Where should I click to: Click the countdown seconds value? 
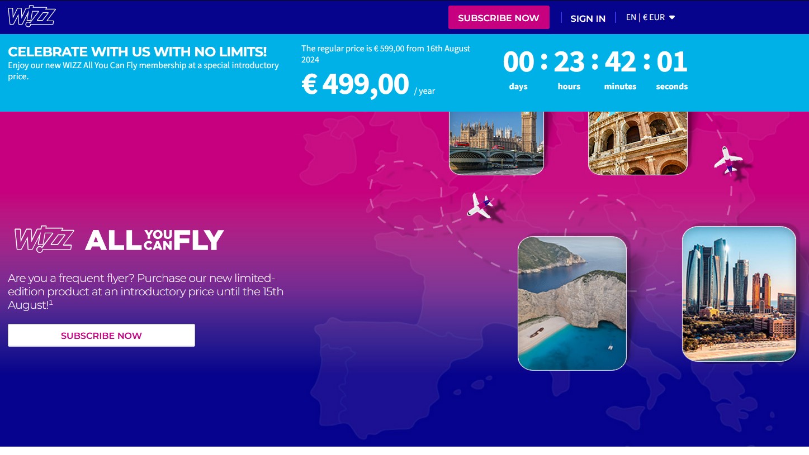pyautogui.click(x=671, y=61)
